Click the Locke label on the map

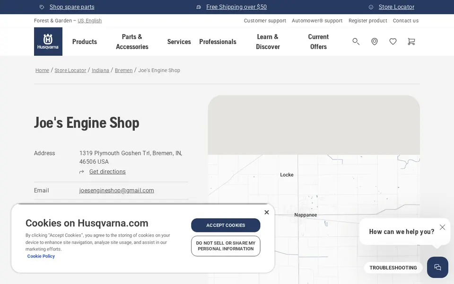(x=287, y=175)
